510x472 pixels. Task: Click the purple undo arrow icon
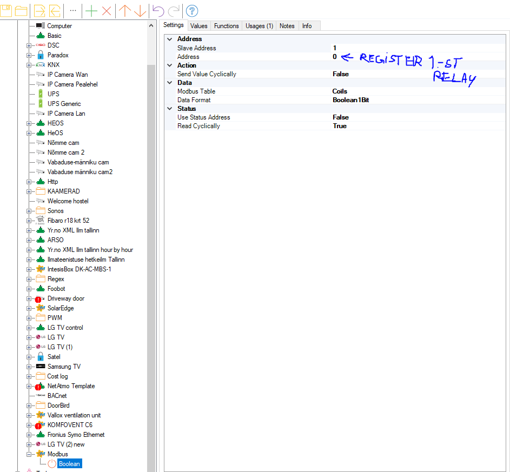point(158,10)
